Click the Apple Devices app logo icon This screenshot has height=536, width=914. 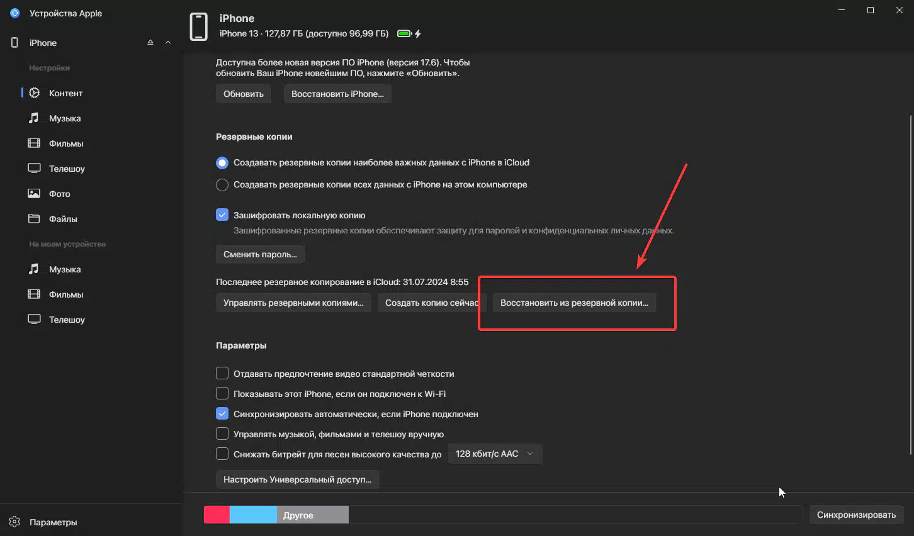(x=15, y=13)
